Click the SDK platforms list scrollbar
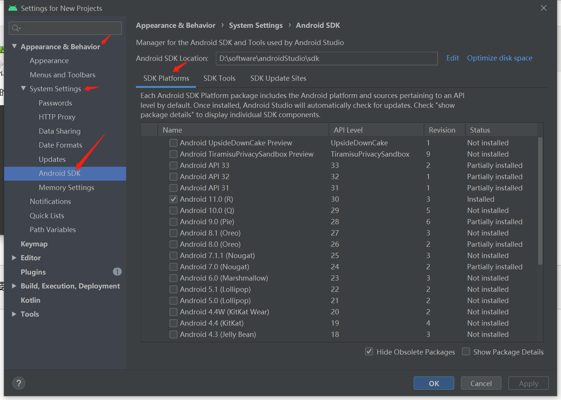Viewport: 561px width, 400px height. [540, 201]
